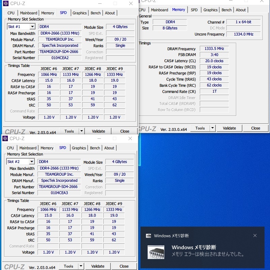Open Mainboard tab in Slot #2 window
This screenshot has height=270, width=270.
click(28, 148)
